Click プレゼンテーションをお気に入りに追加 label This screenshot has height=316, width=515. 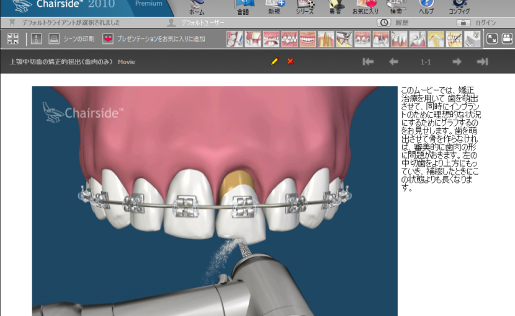(x=161, y=38)
